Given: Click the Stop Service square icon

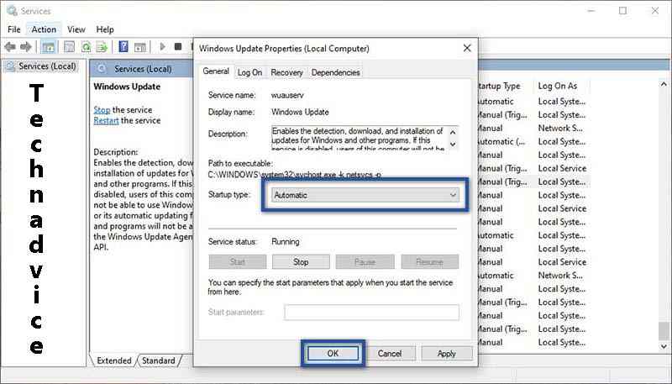Looking at the screenshot, I should click(178, 46).
